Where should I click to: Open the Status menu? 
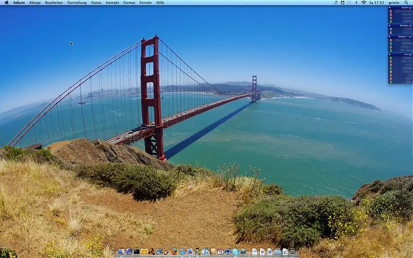pos(96,3)
